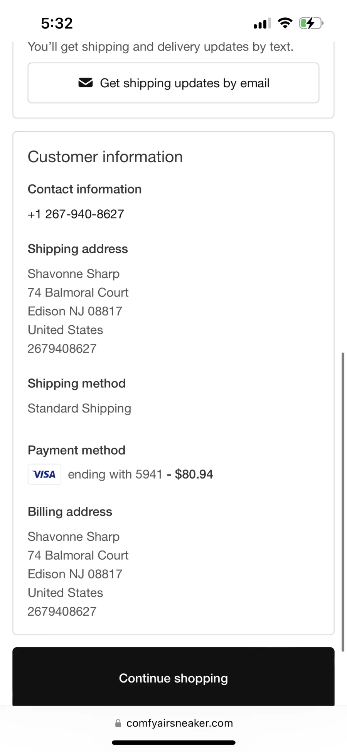Tap shipping address phone 2679408627
This screenshot has width=347, height=752.
pyautogui.click(x=62, y=348)
